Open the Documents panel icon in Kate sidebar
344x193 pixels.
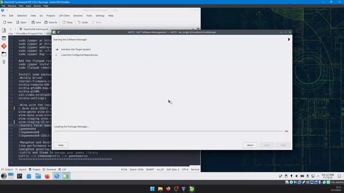(4, 31)
